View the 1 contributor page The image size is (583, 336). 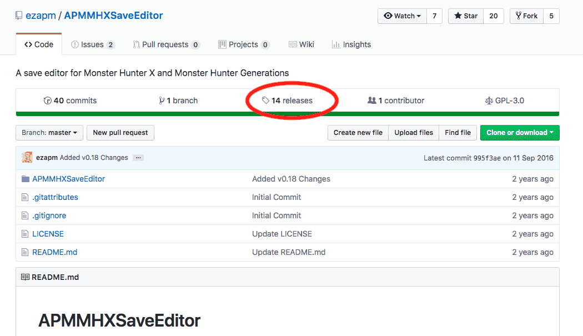tap(395, 101)
